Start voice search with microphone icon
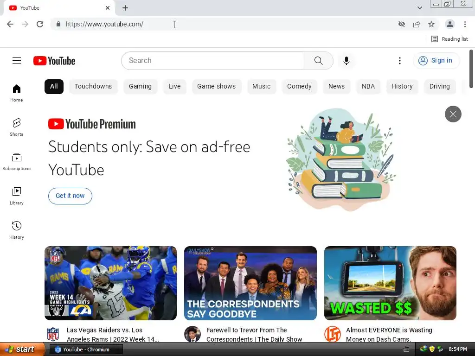The height and width of the screenshot is (356, 475). (x=346, y=61)
